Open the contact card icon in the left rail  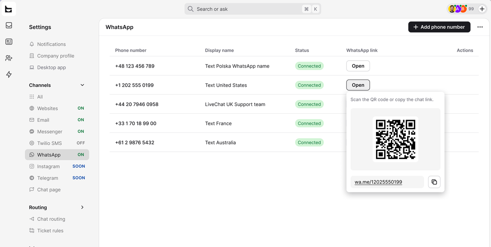9,41
